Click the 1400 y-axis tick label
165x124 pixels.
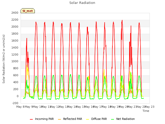(x=15, y=48)
